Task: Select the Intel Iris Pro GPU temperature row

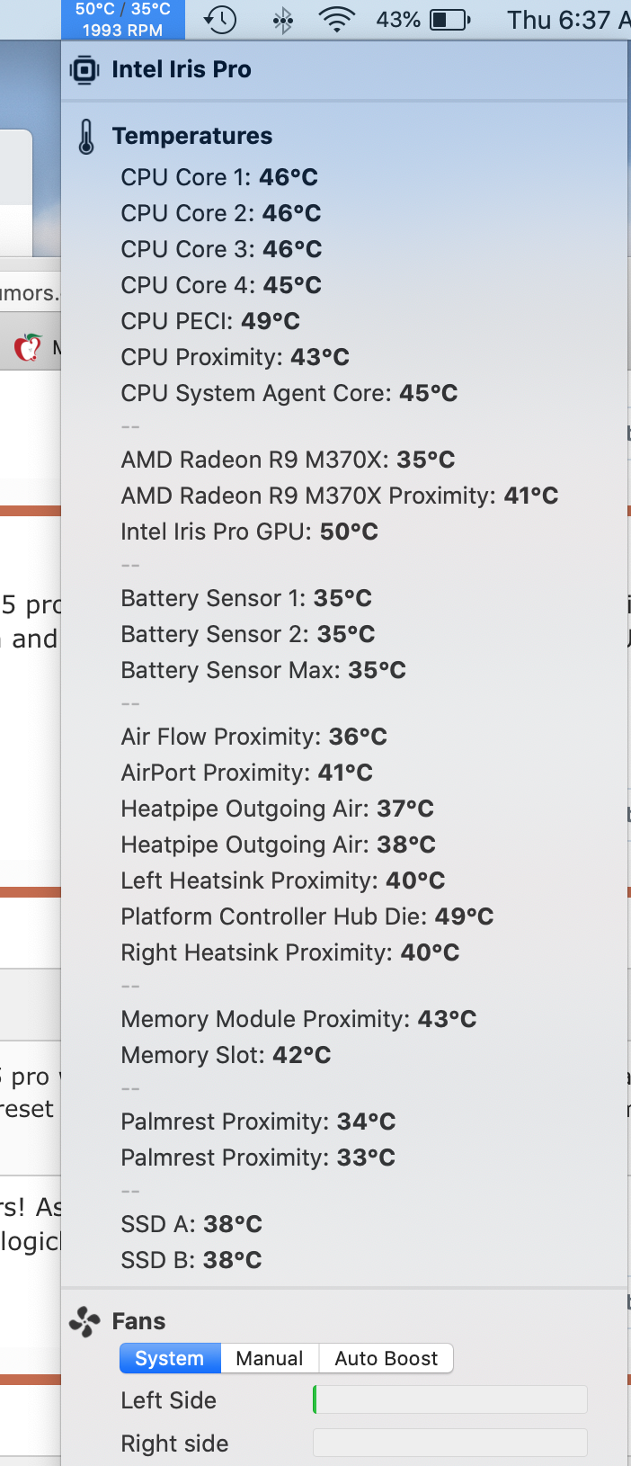Action: coord(250,532)
